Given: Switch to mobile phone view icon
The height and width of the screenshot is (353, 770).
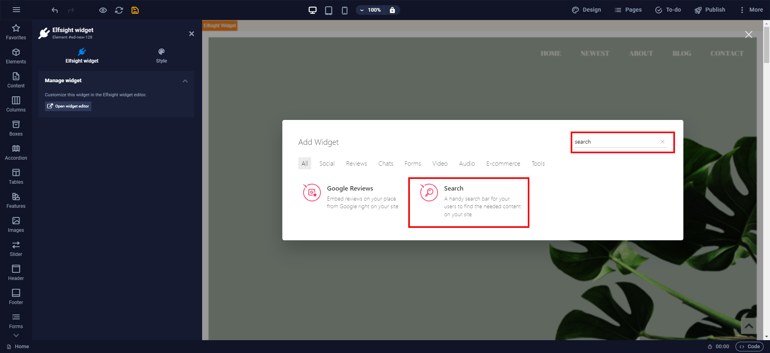Looking at the screenshot, I should coord(344,10).
